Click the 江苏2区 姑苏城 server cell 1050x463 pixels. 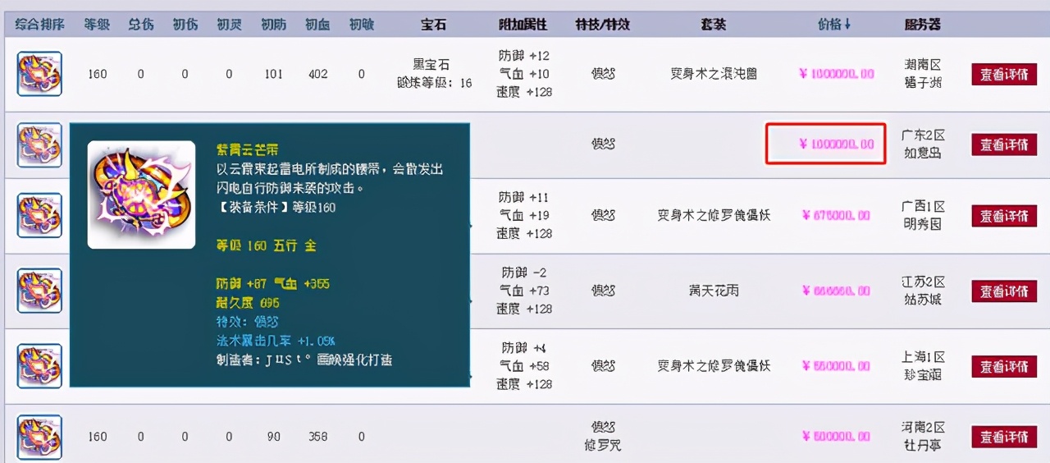pos(924,291)
